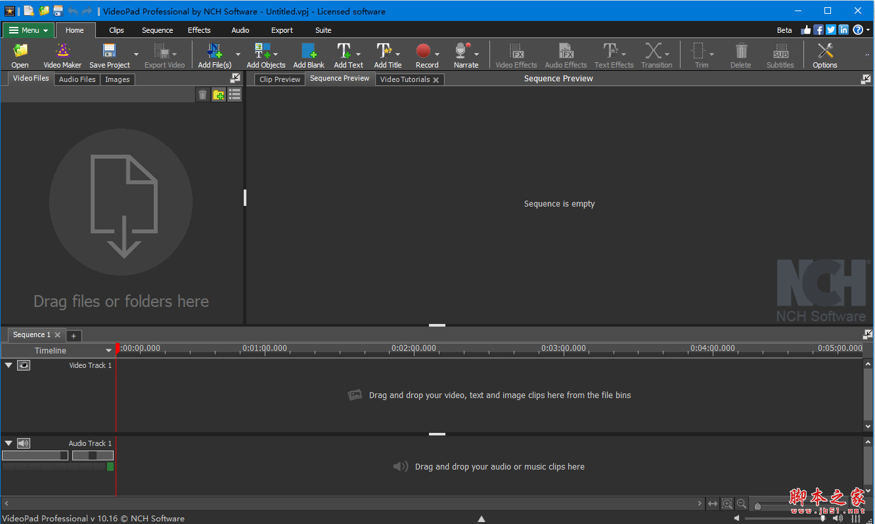Show more toolbar items with the chevron
Viewport: 875px width, 524px height.
[x=867, y=54]
